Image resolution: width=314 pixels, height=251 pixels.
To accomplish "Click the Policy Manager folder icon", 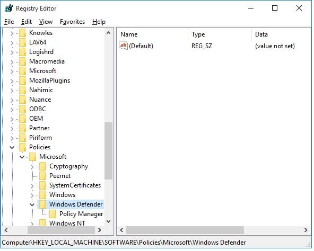I will click(x=53, y=214).
